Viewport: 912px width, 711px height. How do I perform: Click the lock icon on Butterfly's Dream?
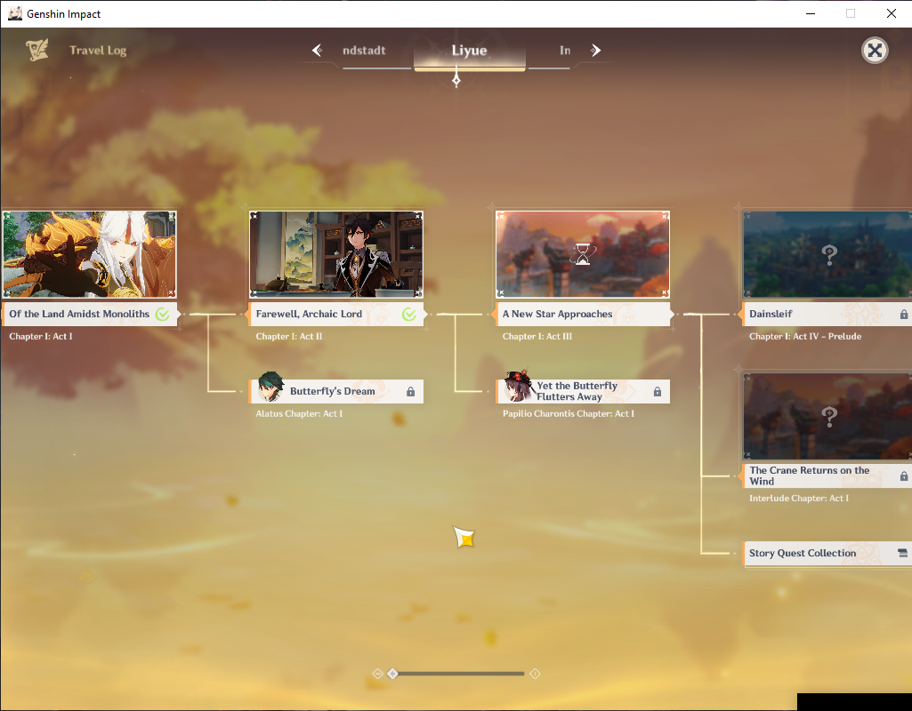point(411,392)
